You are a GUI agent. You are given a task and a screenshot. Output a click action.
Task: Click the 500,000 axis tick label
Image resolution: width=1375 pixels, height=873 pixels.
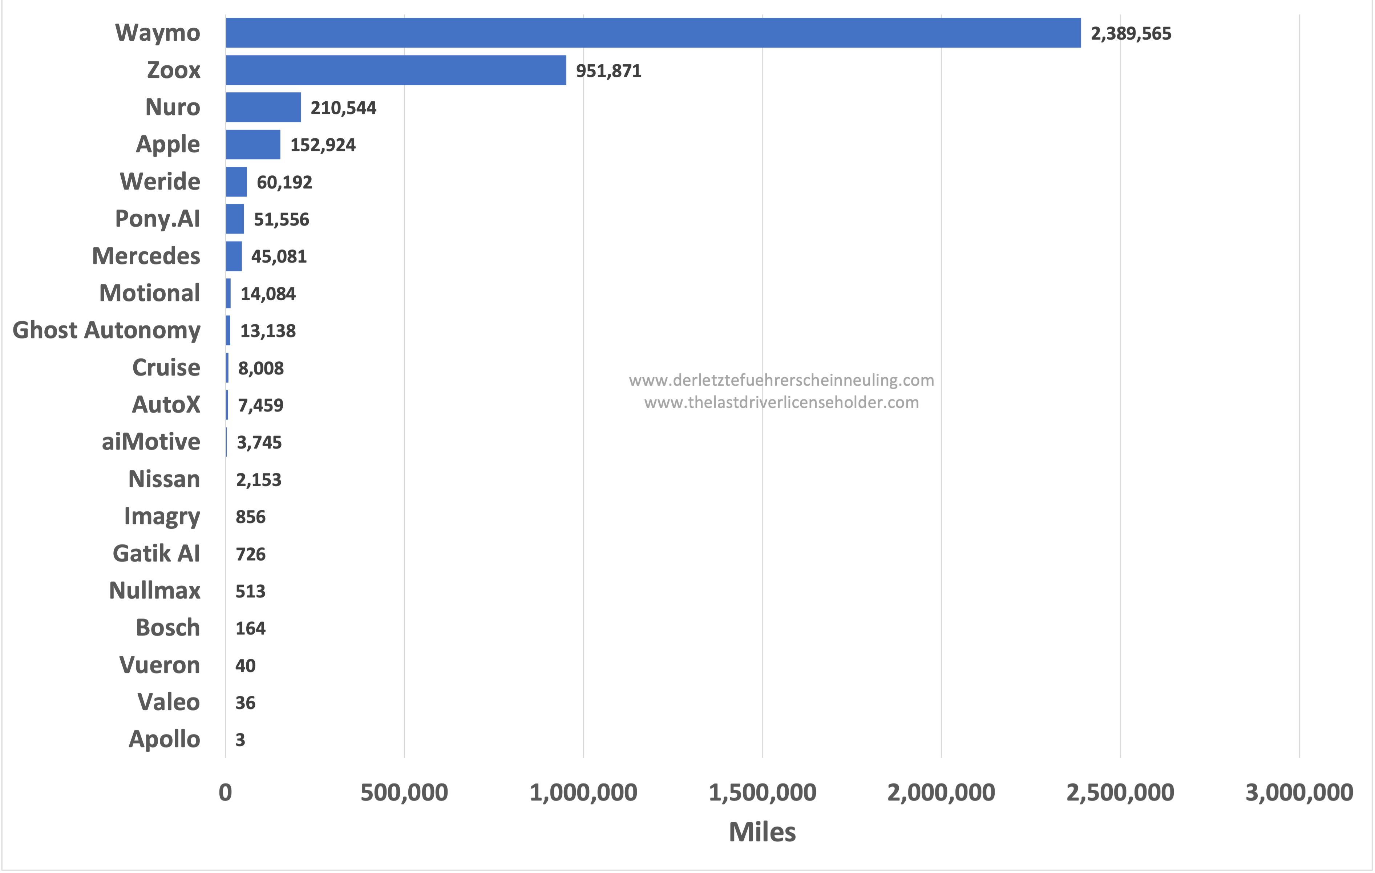click(x=404, y=792)
